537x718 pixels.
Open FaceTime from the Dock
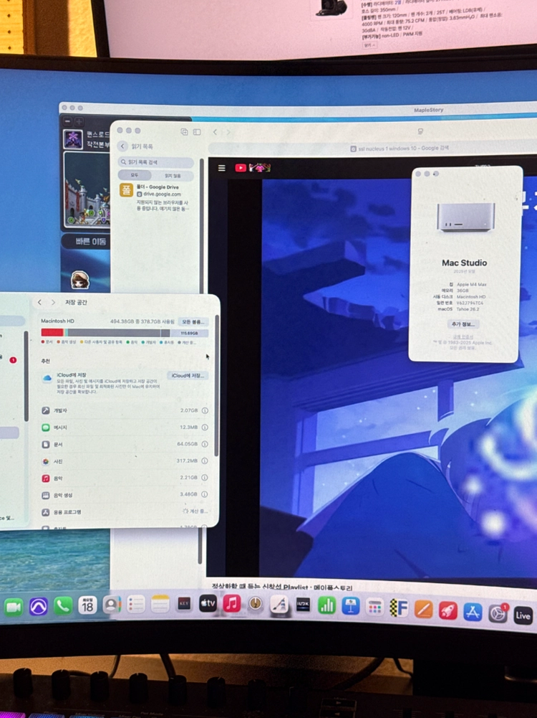coord(14,607)
